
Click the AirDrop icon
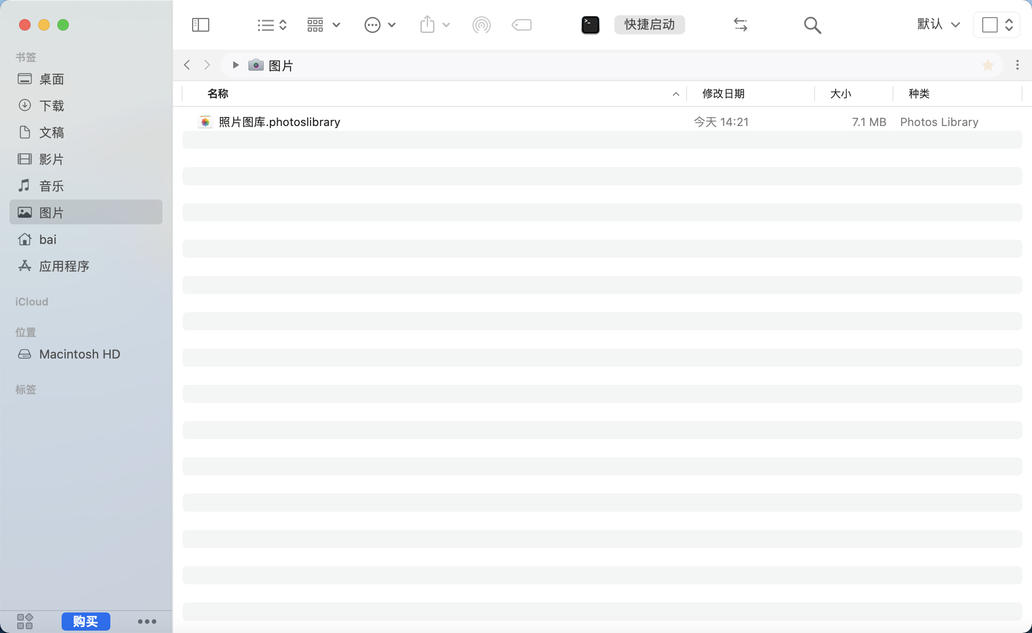pyautogui.click(x=481, y=25)
